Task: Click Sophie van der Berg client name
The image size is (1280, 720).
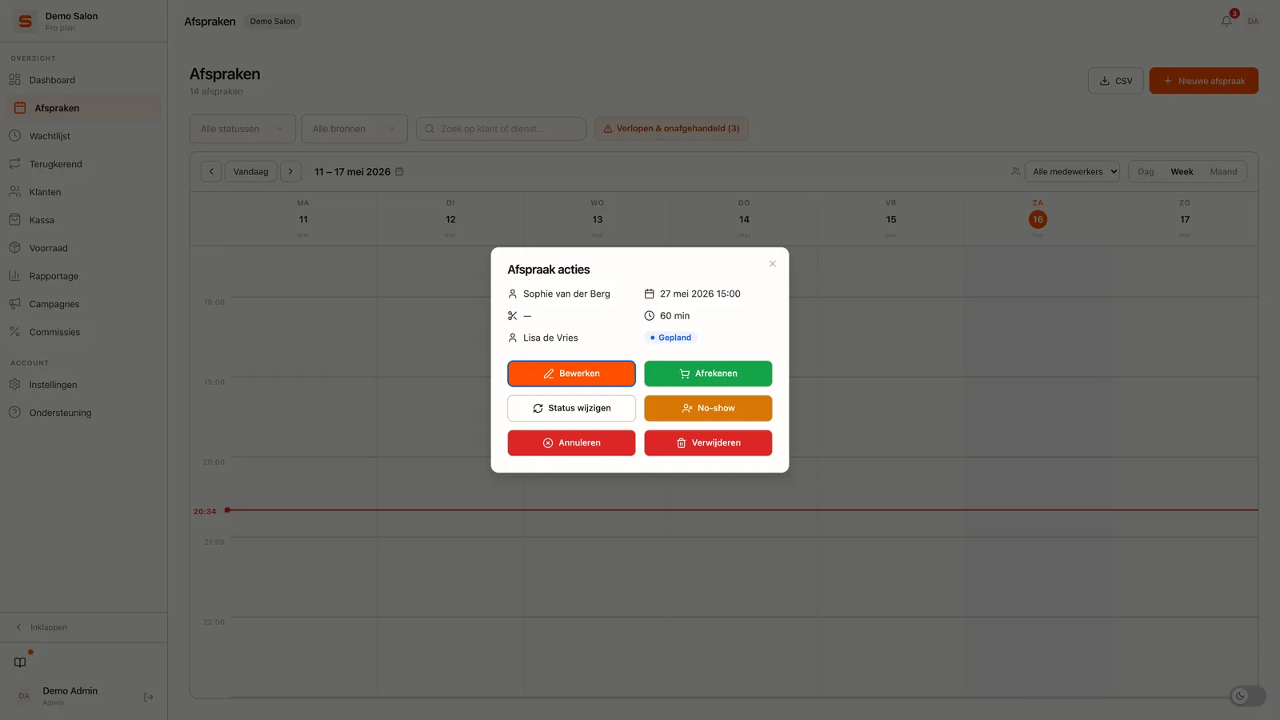Action: point(566,294)
